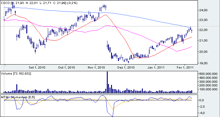Click the Volume [73.162.832] panel label
Screen dimensions: 220x117
tap(16, 74)
